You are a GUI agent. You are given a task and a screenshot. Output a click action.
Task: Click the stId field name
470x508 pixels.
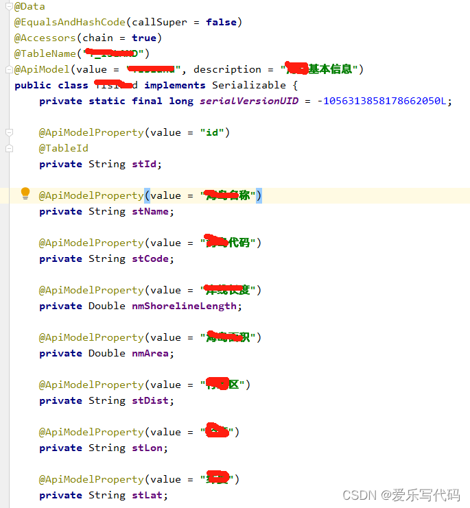[144, 164]
